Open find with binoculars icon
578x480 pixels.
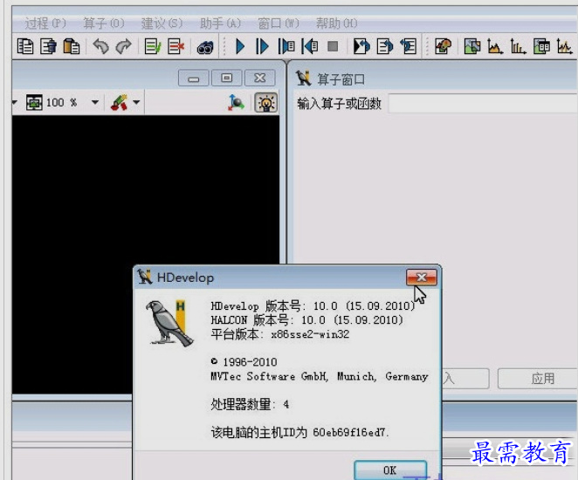[x=205, y=47]
